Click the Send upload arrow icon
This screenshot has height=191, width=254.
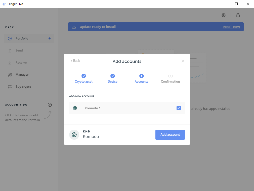click(x=10, y=51)
